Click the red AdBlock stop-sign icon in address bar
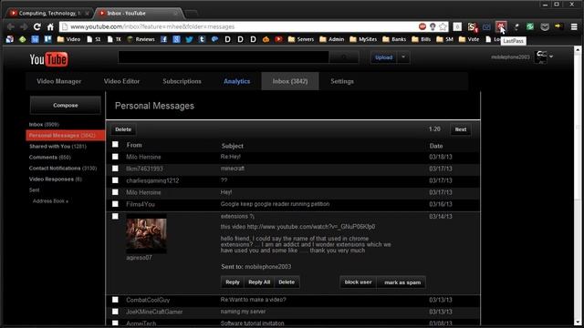 [422, 26]
